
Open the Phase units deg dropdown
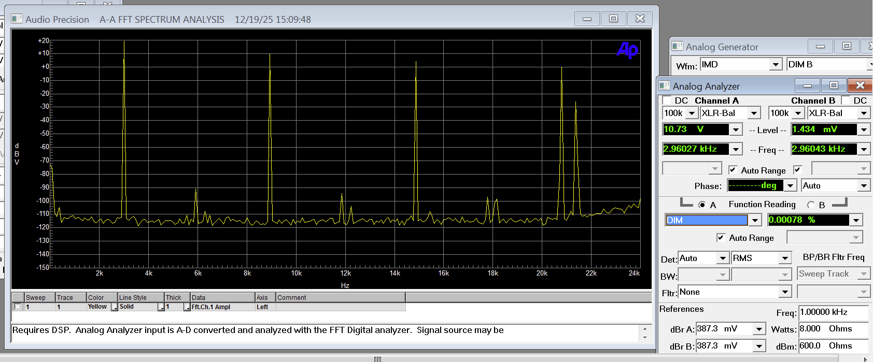tap(790, 185)
